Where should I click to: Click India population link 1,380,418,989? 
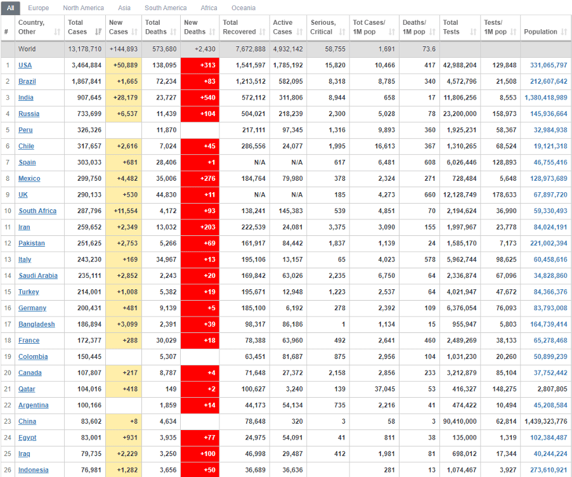[546, 98]
